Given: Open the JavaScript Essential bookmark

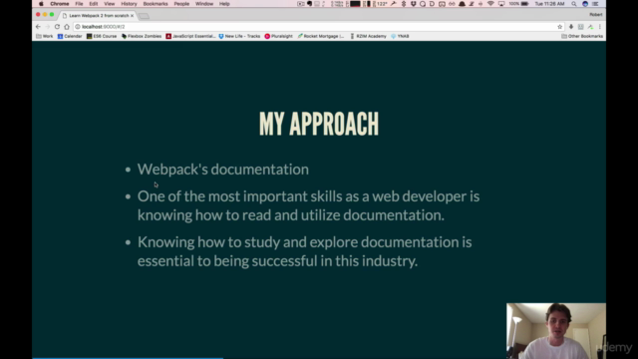Looking at the screenshot, I should pos(190,36).
